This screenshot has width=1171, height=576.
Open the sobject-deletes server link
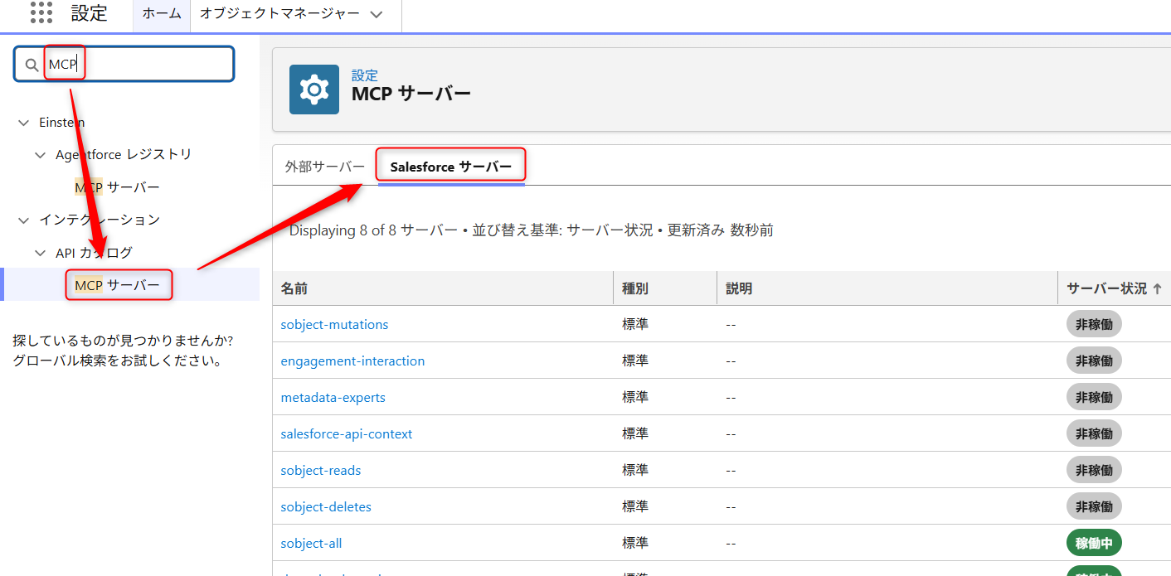pos(326,506)
